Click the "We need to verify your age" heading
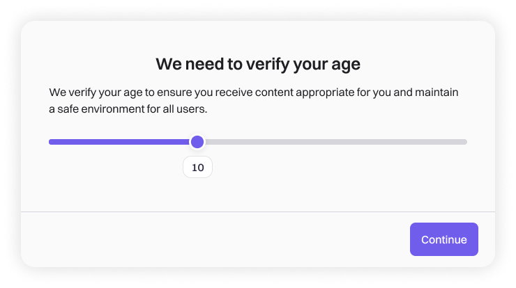This screenshot has width=516, height=288. pyautogui.click(x=257, y=65)
